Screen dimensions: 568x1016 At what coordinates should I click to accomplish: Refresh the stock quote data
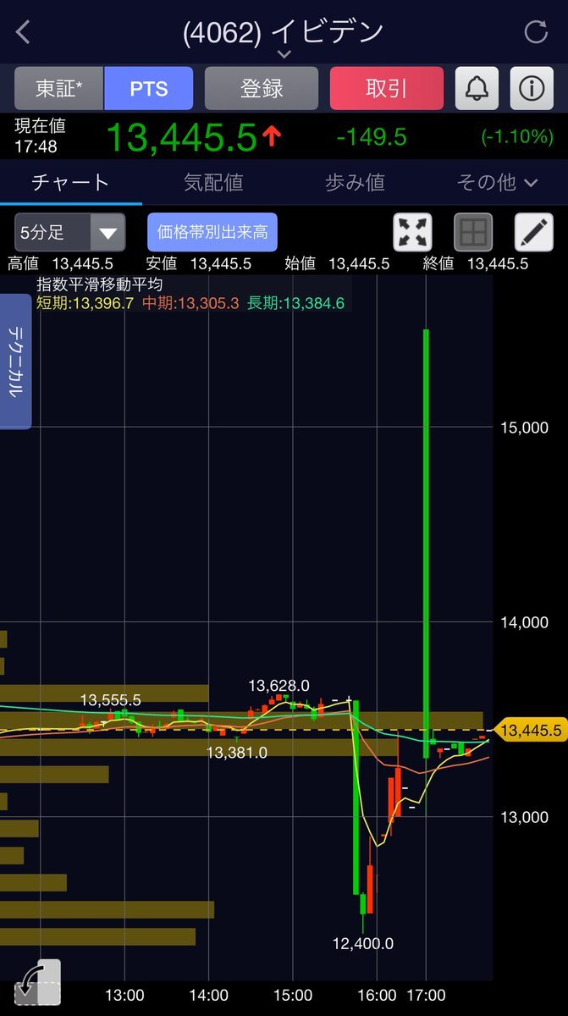[536, 32]
